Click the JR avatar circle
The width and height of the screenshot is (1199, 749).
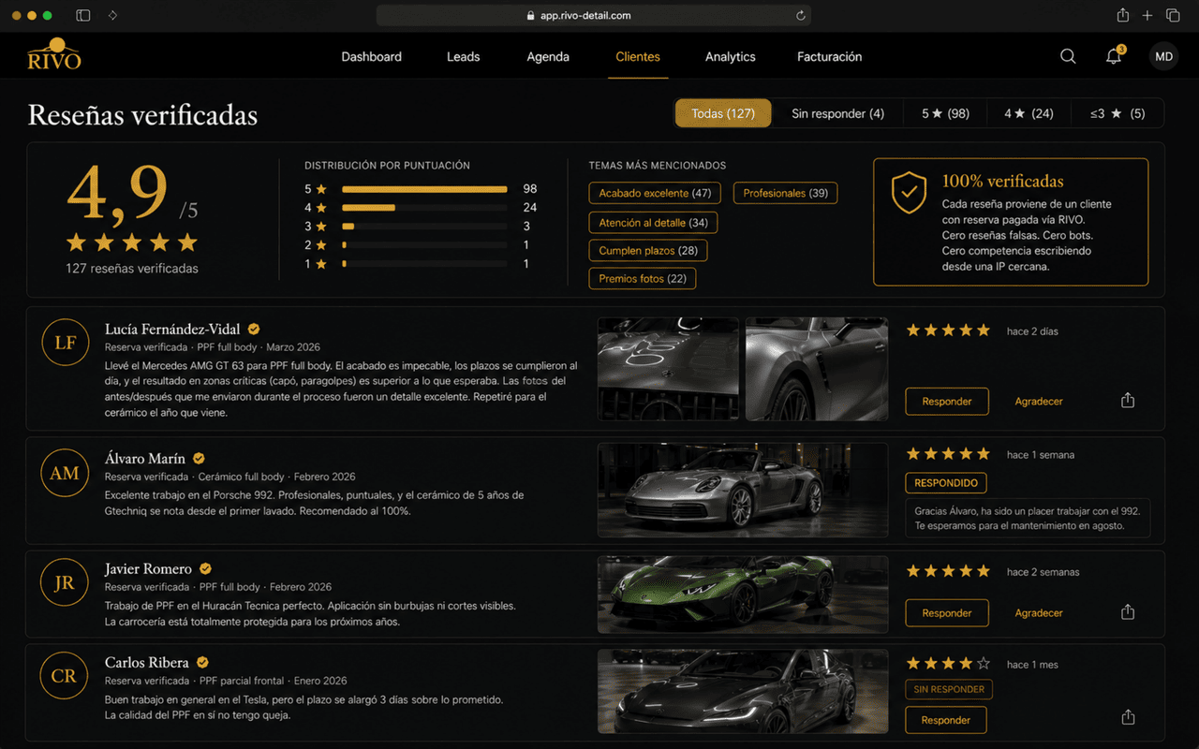click(x=65, y=583)
